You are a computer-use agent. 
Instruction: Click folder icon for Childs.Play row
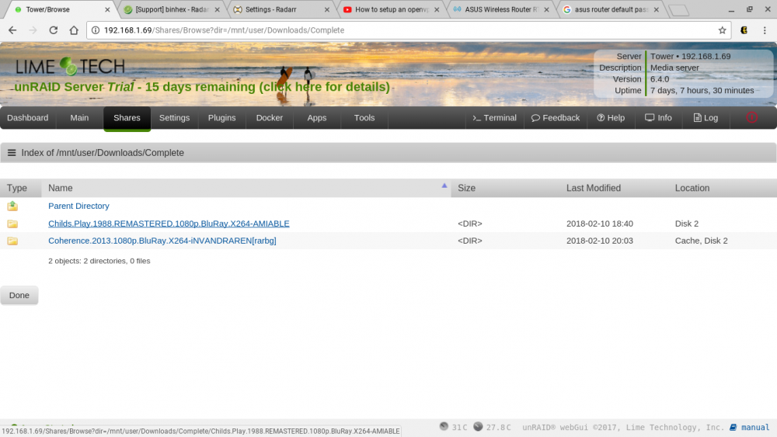tap(12, 224)
